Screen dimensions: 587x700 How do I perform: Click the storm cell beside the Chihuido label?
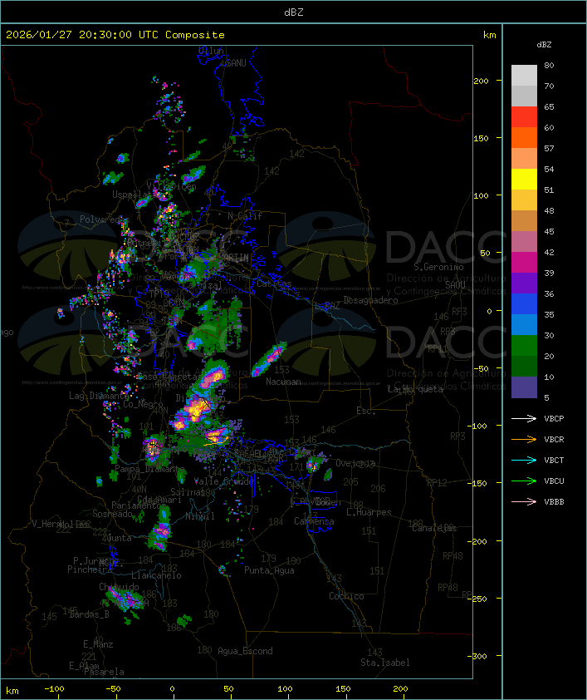[x=125, y=599]
